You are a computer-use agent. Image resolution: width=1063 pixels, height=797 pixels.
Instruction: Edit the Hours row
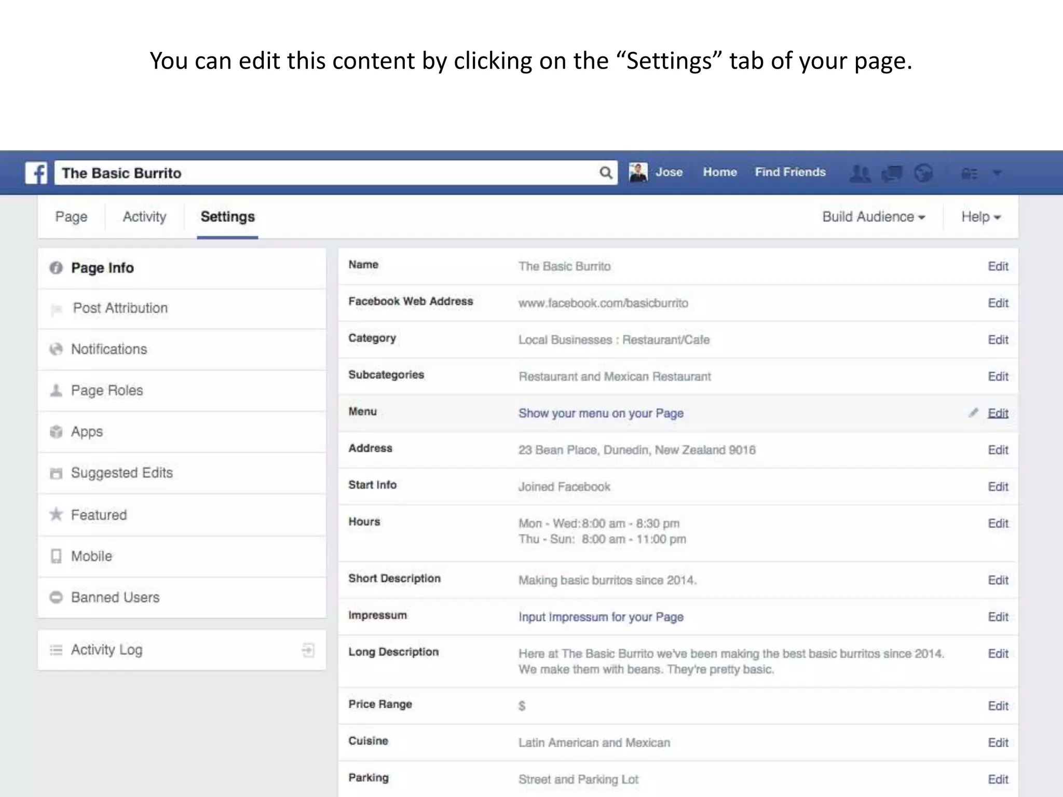point(998,524)
